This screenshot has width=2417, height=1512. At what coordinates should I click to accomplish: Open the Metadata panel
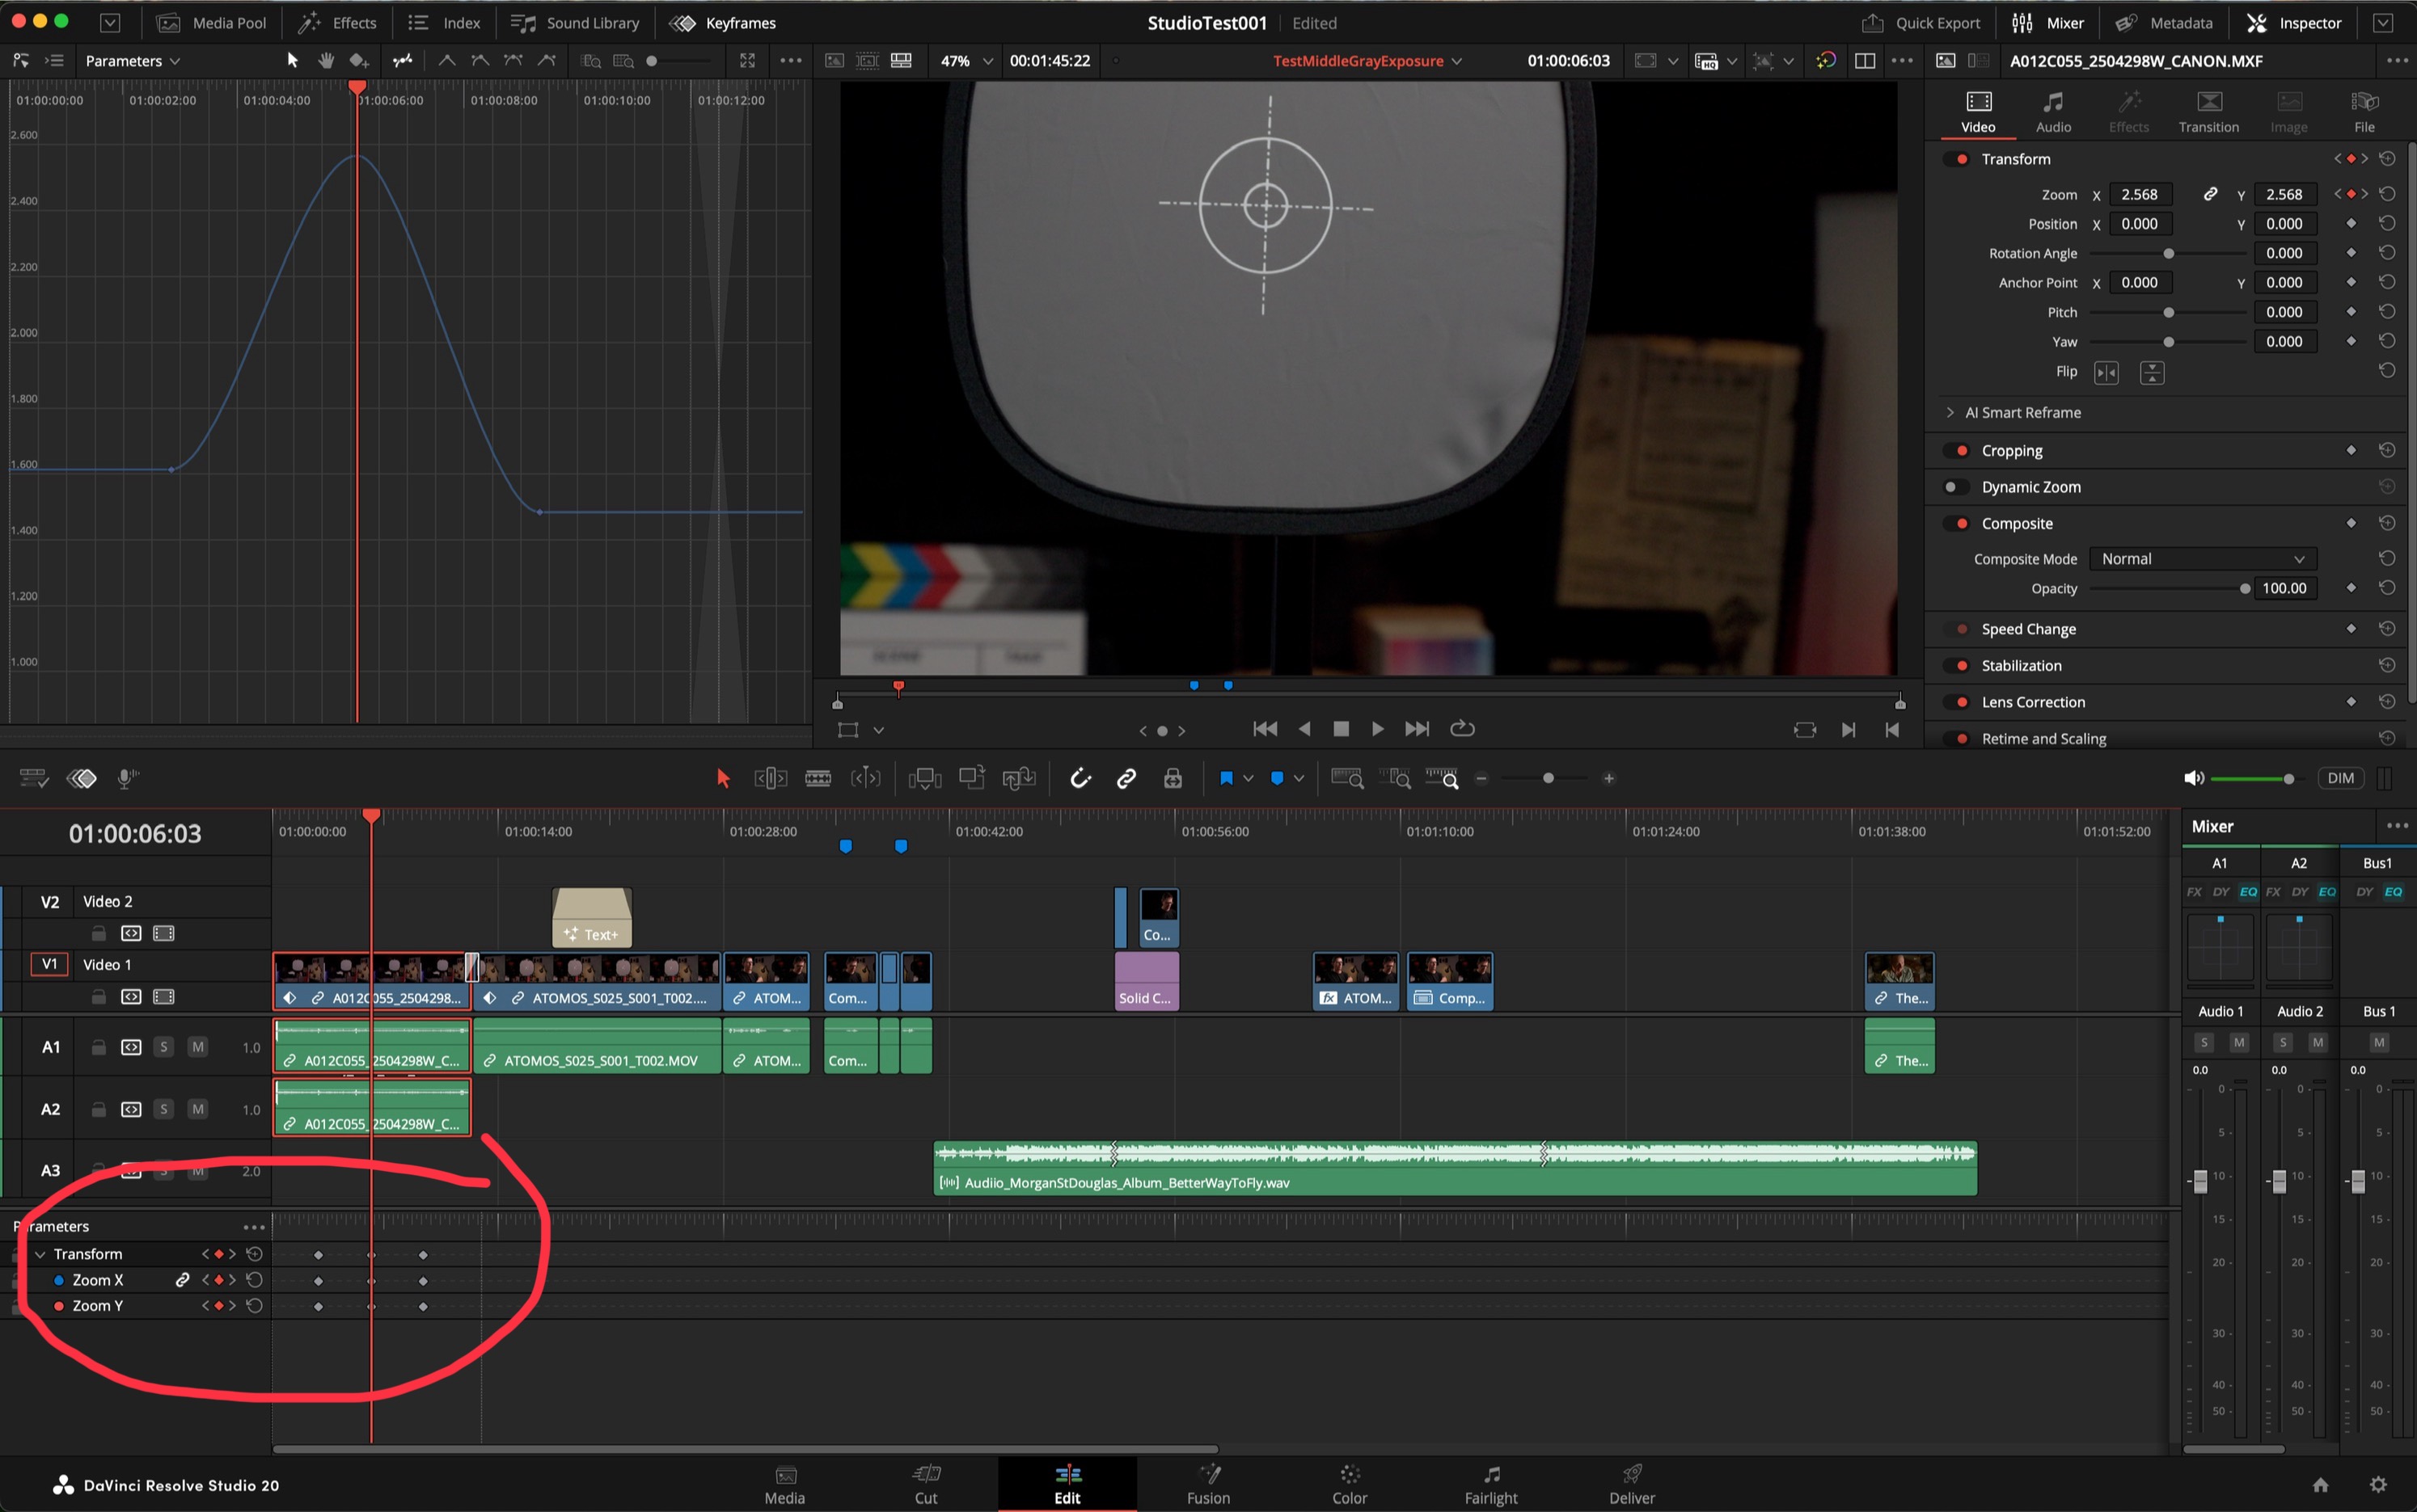point(2164,22)
